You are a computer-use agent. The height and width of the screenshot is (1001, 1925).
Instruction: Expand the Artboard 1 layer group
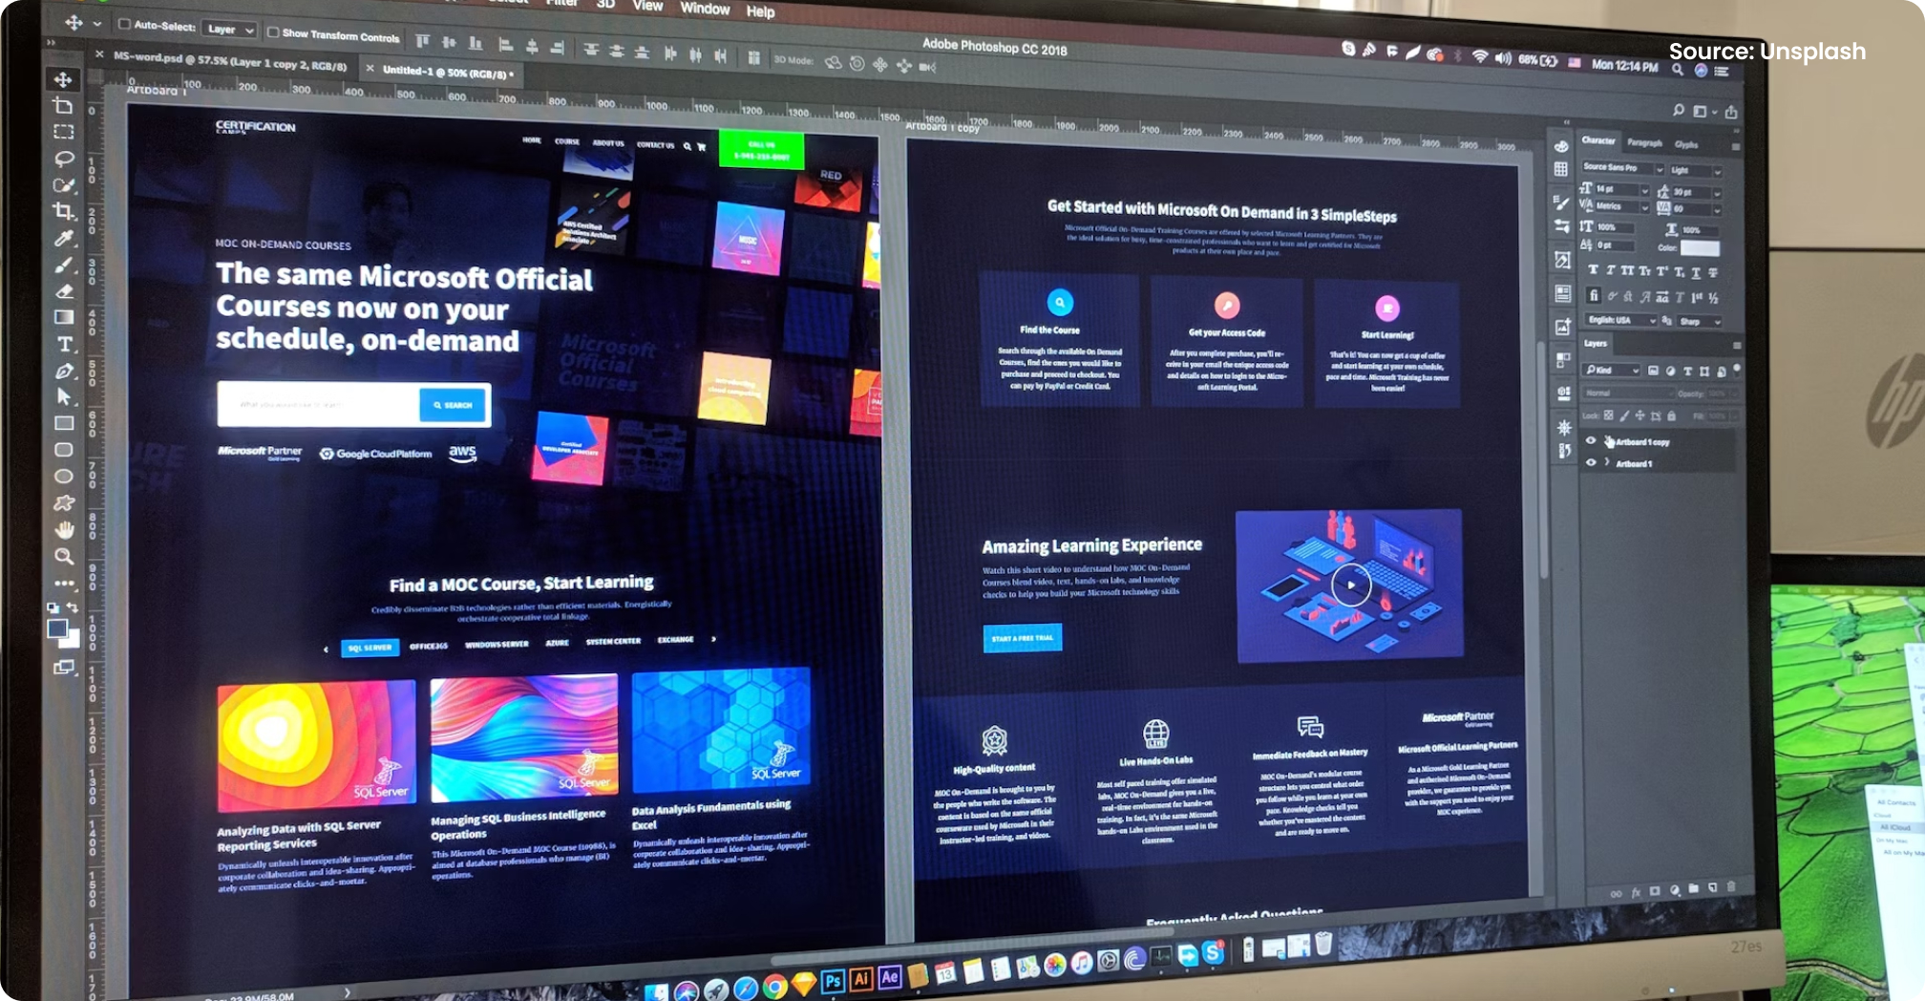tap(1607, 463)
